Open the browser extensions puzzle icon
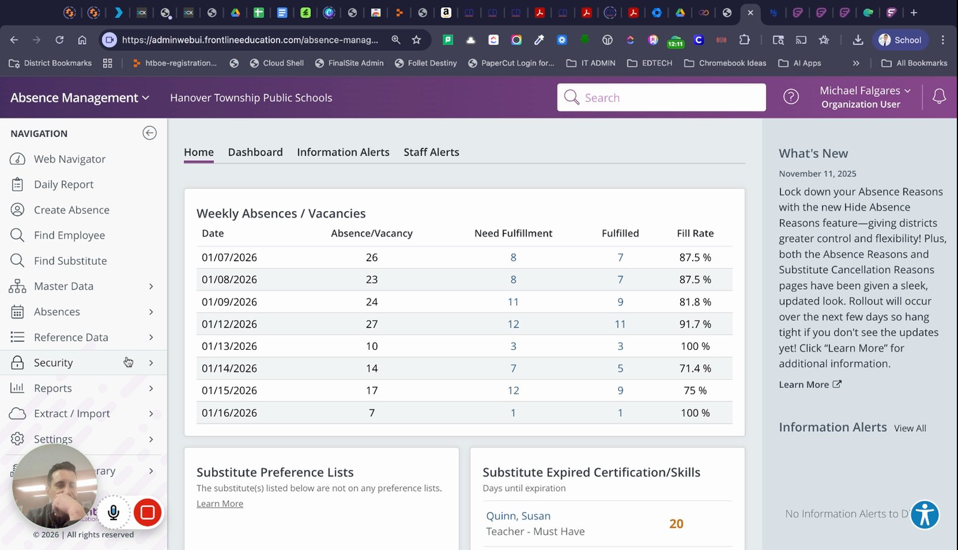 tap(744, 40)
